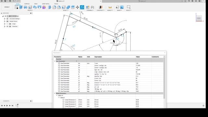Favorite the q1 user parameter star
208x117 pixels.
tap(59, 76)
